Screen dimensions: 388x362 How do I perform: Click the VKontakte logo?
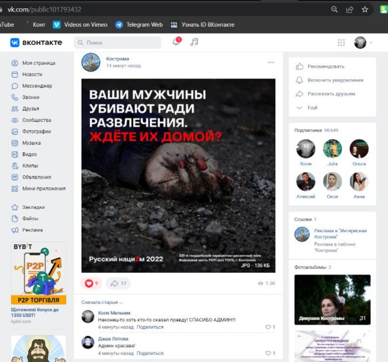36,43
